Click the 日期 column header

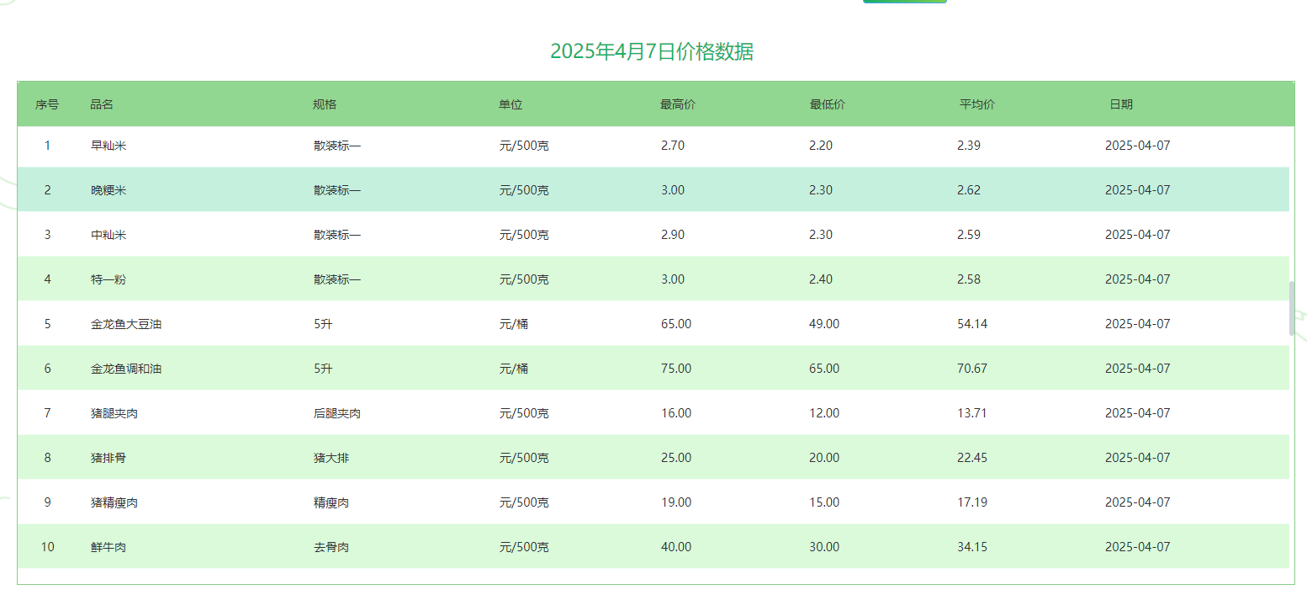[x=1121, y=104]
